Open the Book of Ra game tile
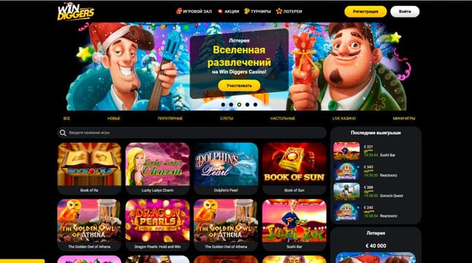Screen dimensions: 472x263 pyautogui.click(x=89, y=169)
